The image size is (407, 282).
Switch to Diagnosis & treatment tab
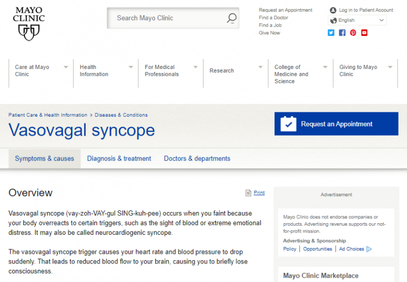pyautogui.click(x=119, y=158)
